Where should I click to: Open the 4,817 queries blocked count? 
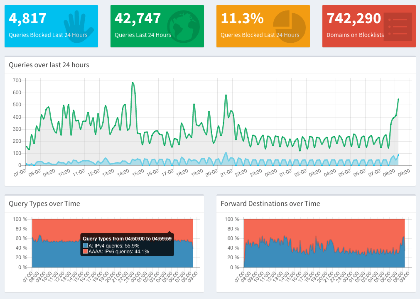coord(27,19)
